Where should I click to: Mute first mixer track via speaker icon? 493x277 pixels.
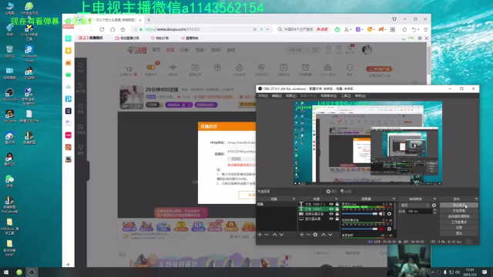tap(382, 214)
